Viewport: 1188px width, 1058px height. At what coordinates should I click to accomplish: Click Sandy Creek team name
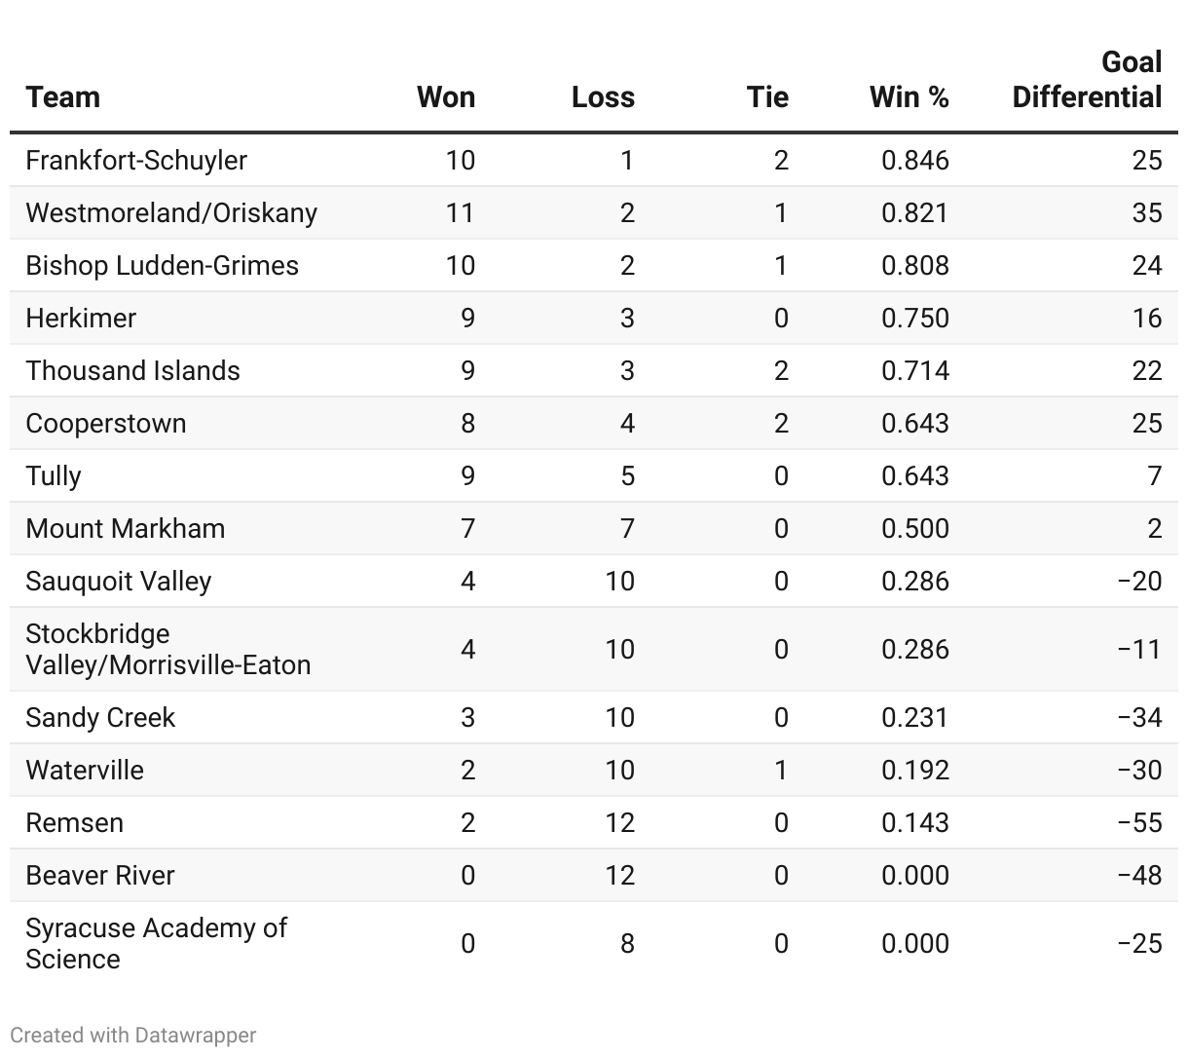(100, 718)
